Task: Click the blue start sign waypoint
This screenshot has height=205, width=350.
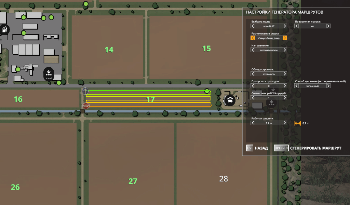Action: click(x=85, y=91)
